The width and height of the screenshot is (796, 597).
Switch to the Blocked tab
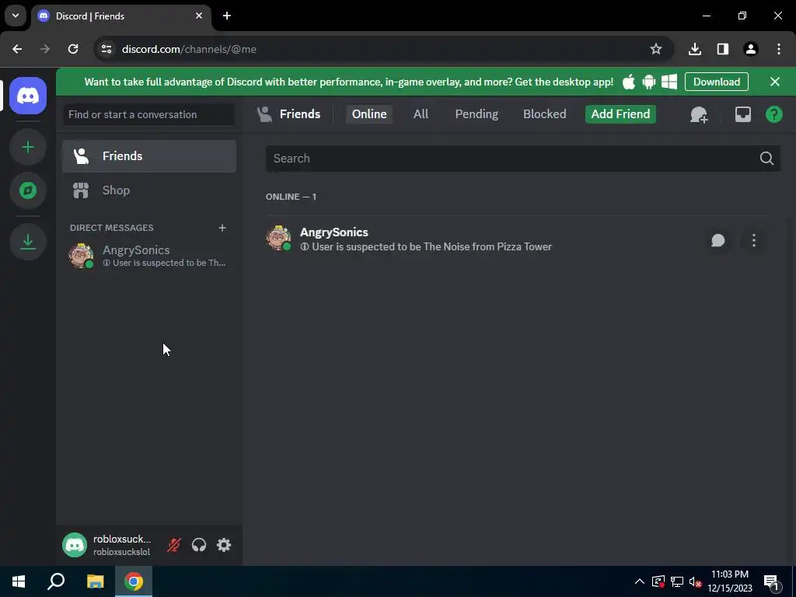click(x=545, y=113)
